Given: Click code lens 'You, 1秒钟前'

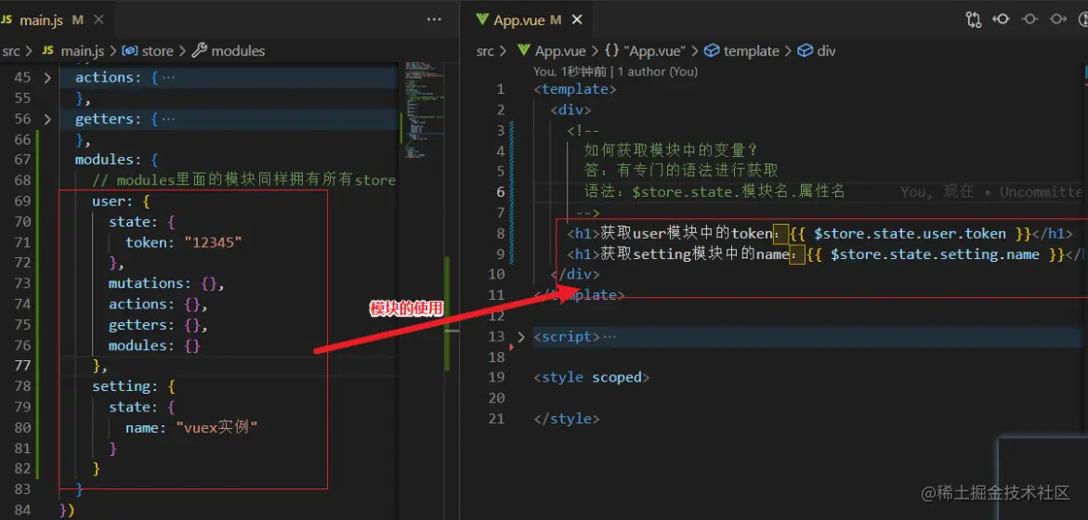Looking at the screenshot, I should (x=570, y=71).
